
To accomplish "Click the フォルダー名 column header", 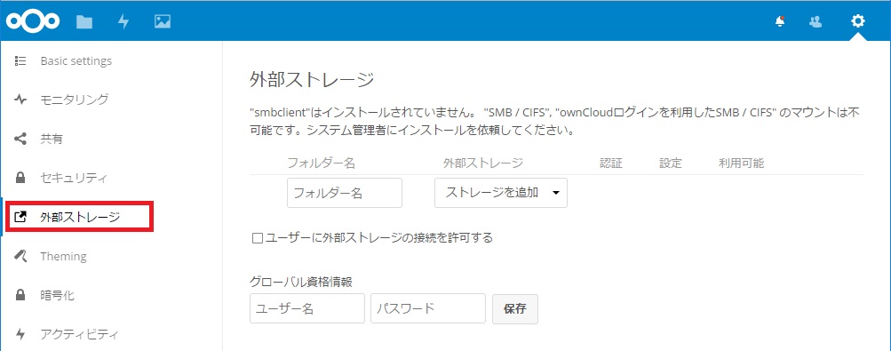I will pos(321,164).
